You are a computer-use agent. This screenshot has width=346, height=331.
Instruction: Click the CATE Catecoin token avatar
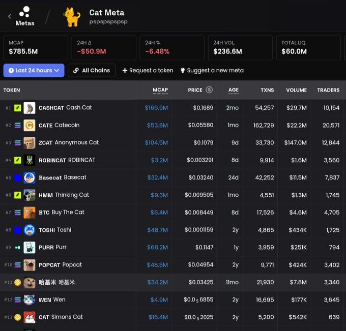[30, 125]
